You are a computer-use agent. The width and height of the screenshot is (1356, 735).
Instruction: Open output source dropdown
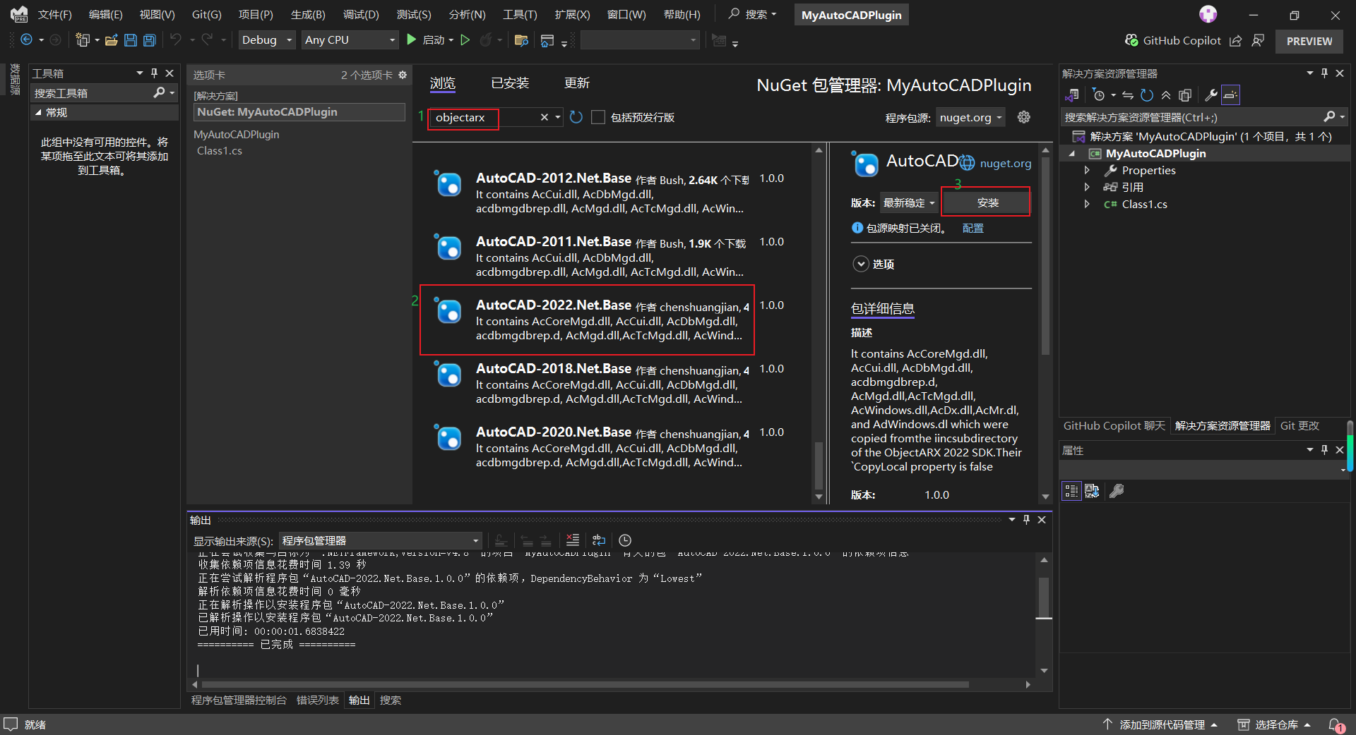click(x=381, y=541)
